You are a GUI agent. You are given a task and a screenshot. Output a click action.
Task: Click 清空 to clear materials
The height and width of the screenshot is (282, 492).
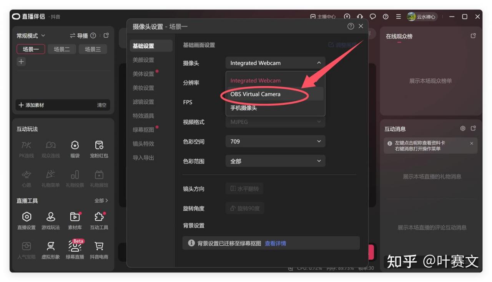pos(101,105)
